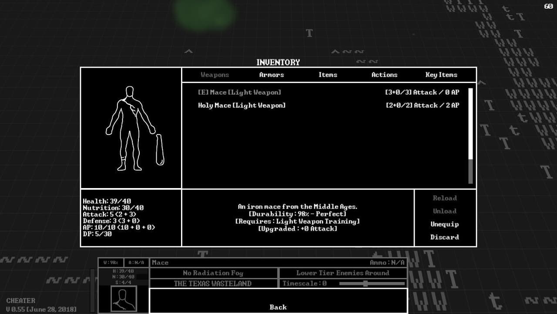This screenshot has width=557, height=314.
Task: Click the A:N/A armor indicator
Action: [136, 262]
